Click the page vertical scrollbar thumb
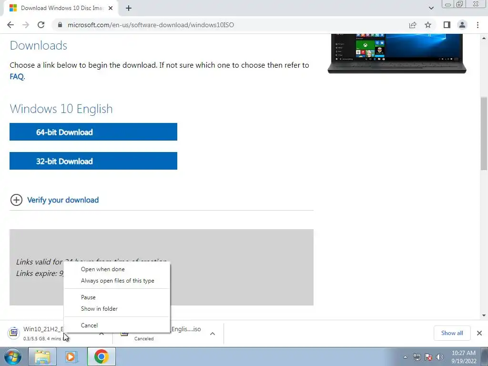This screenshot has width=488, height=366. (484, 133)
